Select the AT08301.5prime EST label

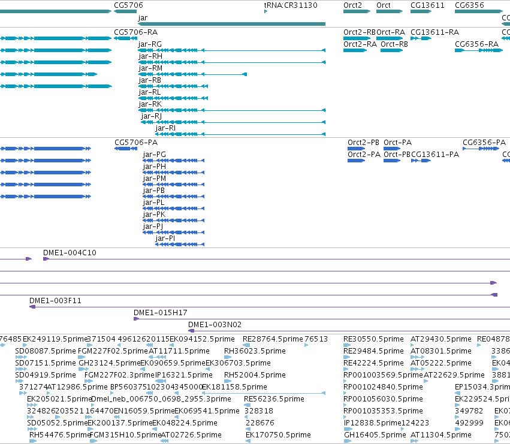(x=440, y=351)
